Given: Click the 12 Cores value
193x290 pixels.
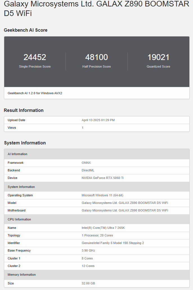Looking at the screenshot, I should click(88, 266).
